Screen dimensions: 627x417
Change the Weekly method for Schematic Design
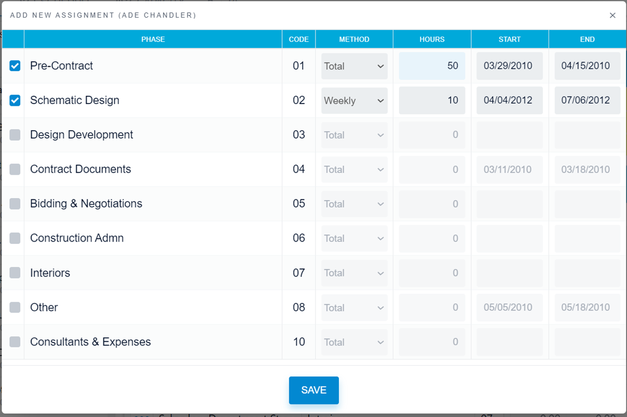pyautogui.click(x=354, y=100)
